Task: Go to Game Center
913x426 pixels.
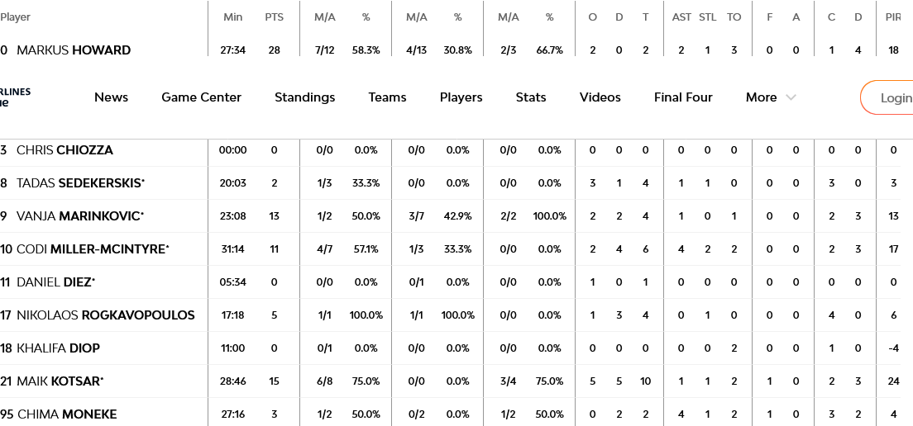Action: [x=201, y=97]
